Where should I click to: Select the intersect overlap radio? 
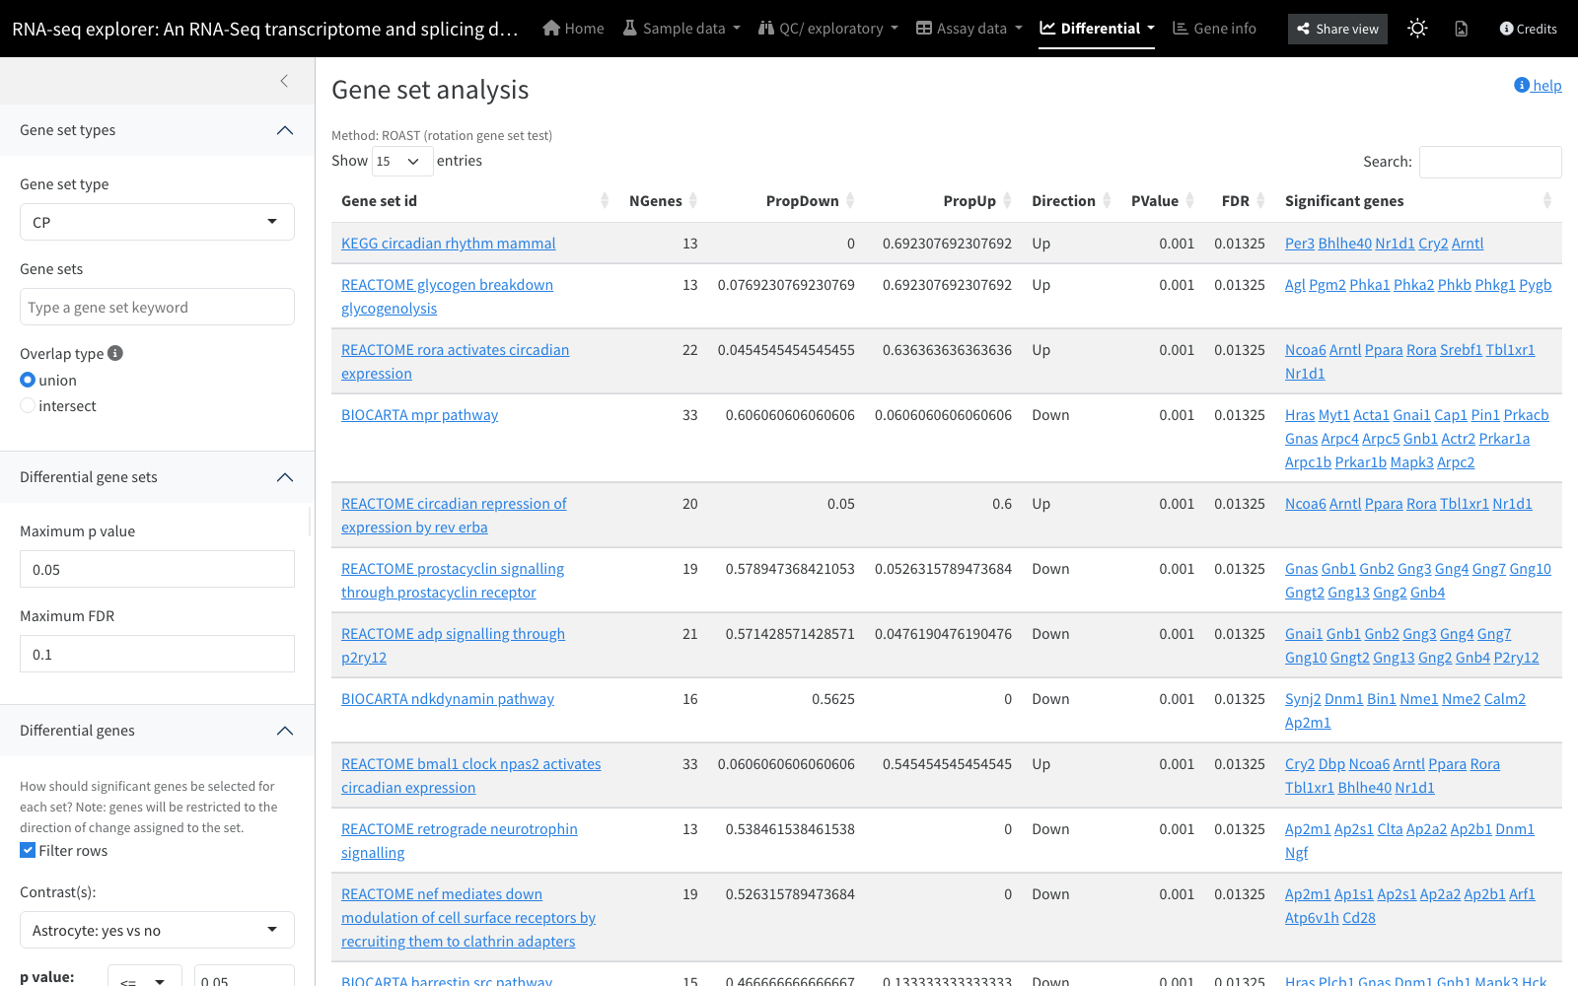coord(28,405)
